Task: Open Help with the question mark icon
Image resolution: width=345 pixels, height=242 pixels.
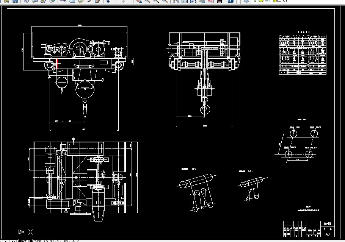Action: click(x=231, y=1)
